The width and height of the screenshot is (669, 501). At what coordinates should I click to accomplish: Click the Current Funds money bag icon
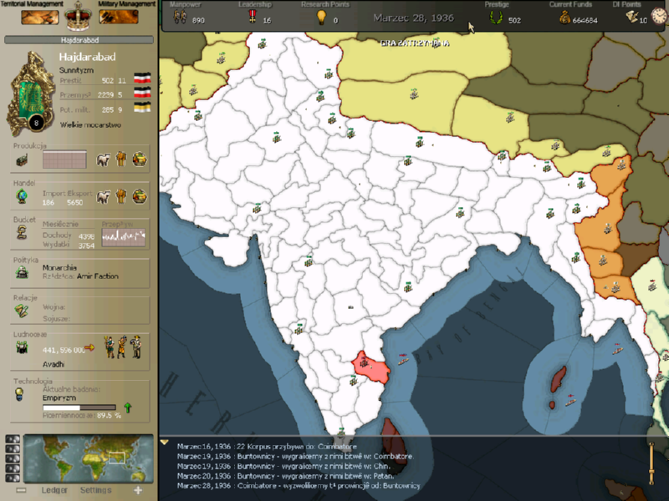(564, 18)
